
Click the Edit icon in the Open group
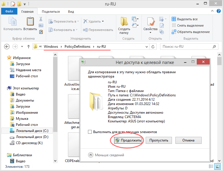[162, 25]
